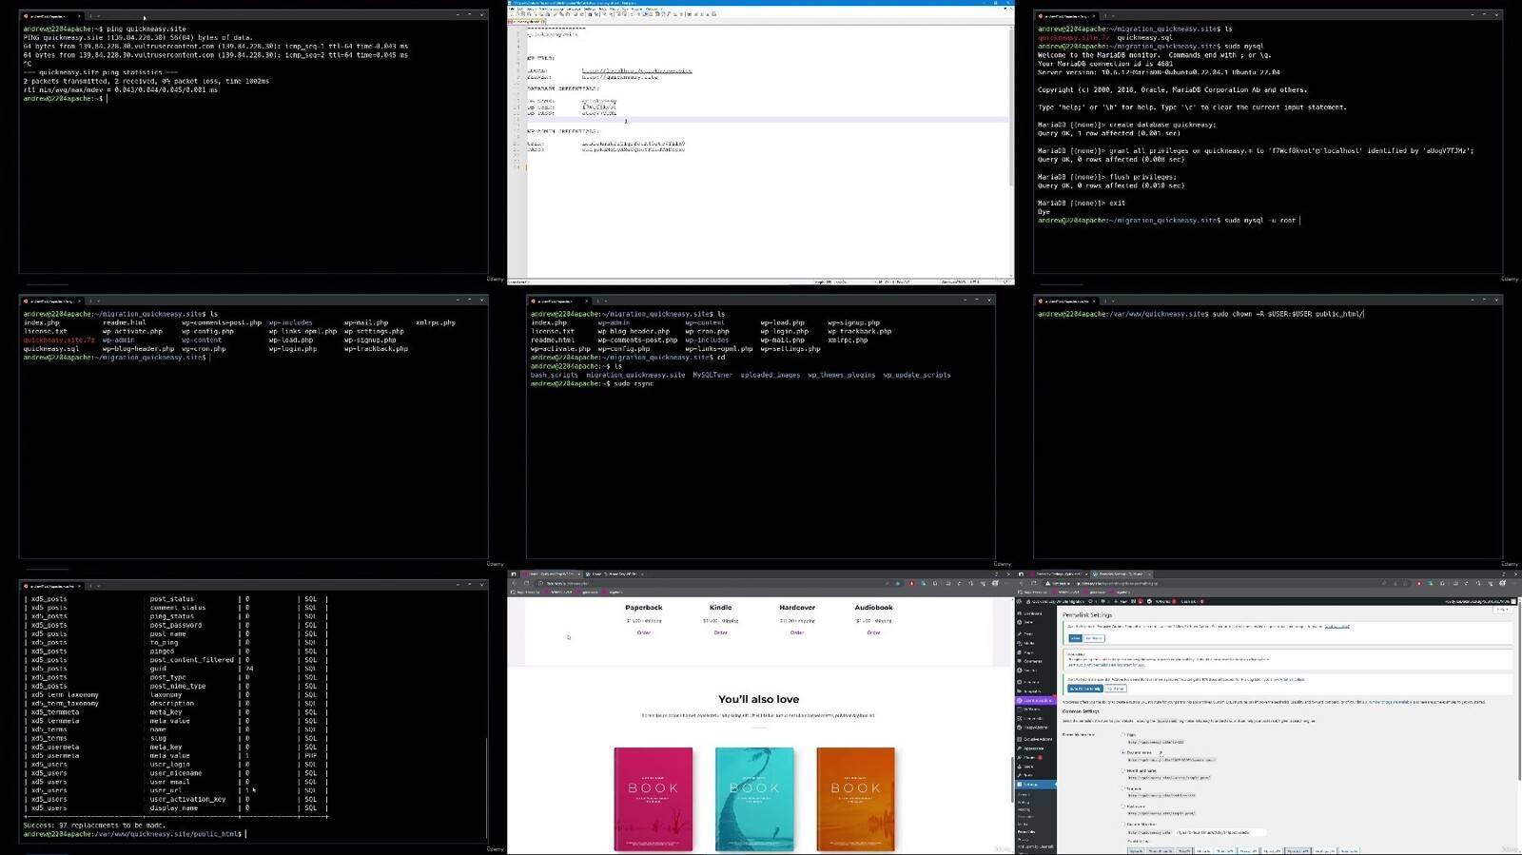
Task: Click the Order link under Kindle
Action: tap(720, 632)
